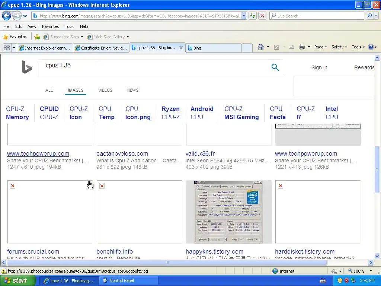The image size is (381, 286).
Task: Open the Favorites menu
Action: [x=50, y=26]
